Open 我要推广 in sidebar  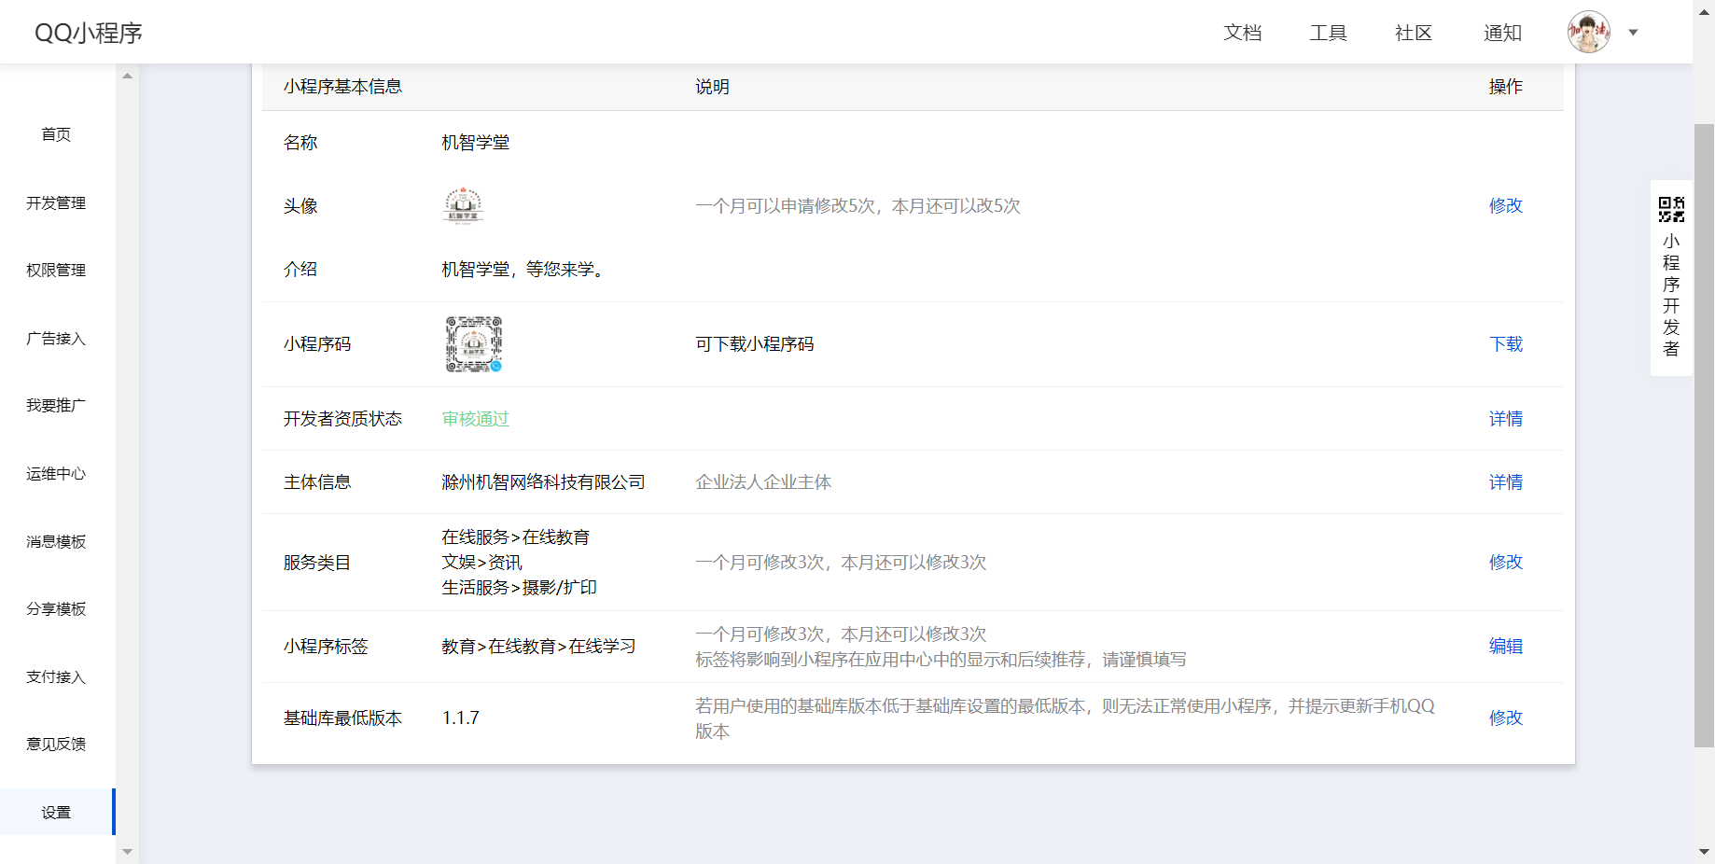pyautogui.click(x=56, y=405)
